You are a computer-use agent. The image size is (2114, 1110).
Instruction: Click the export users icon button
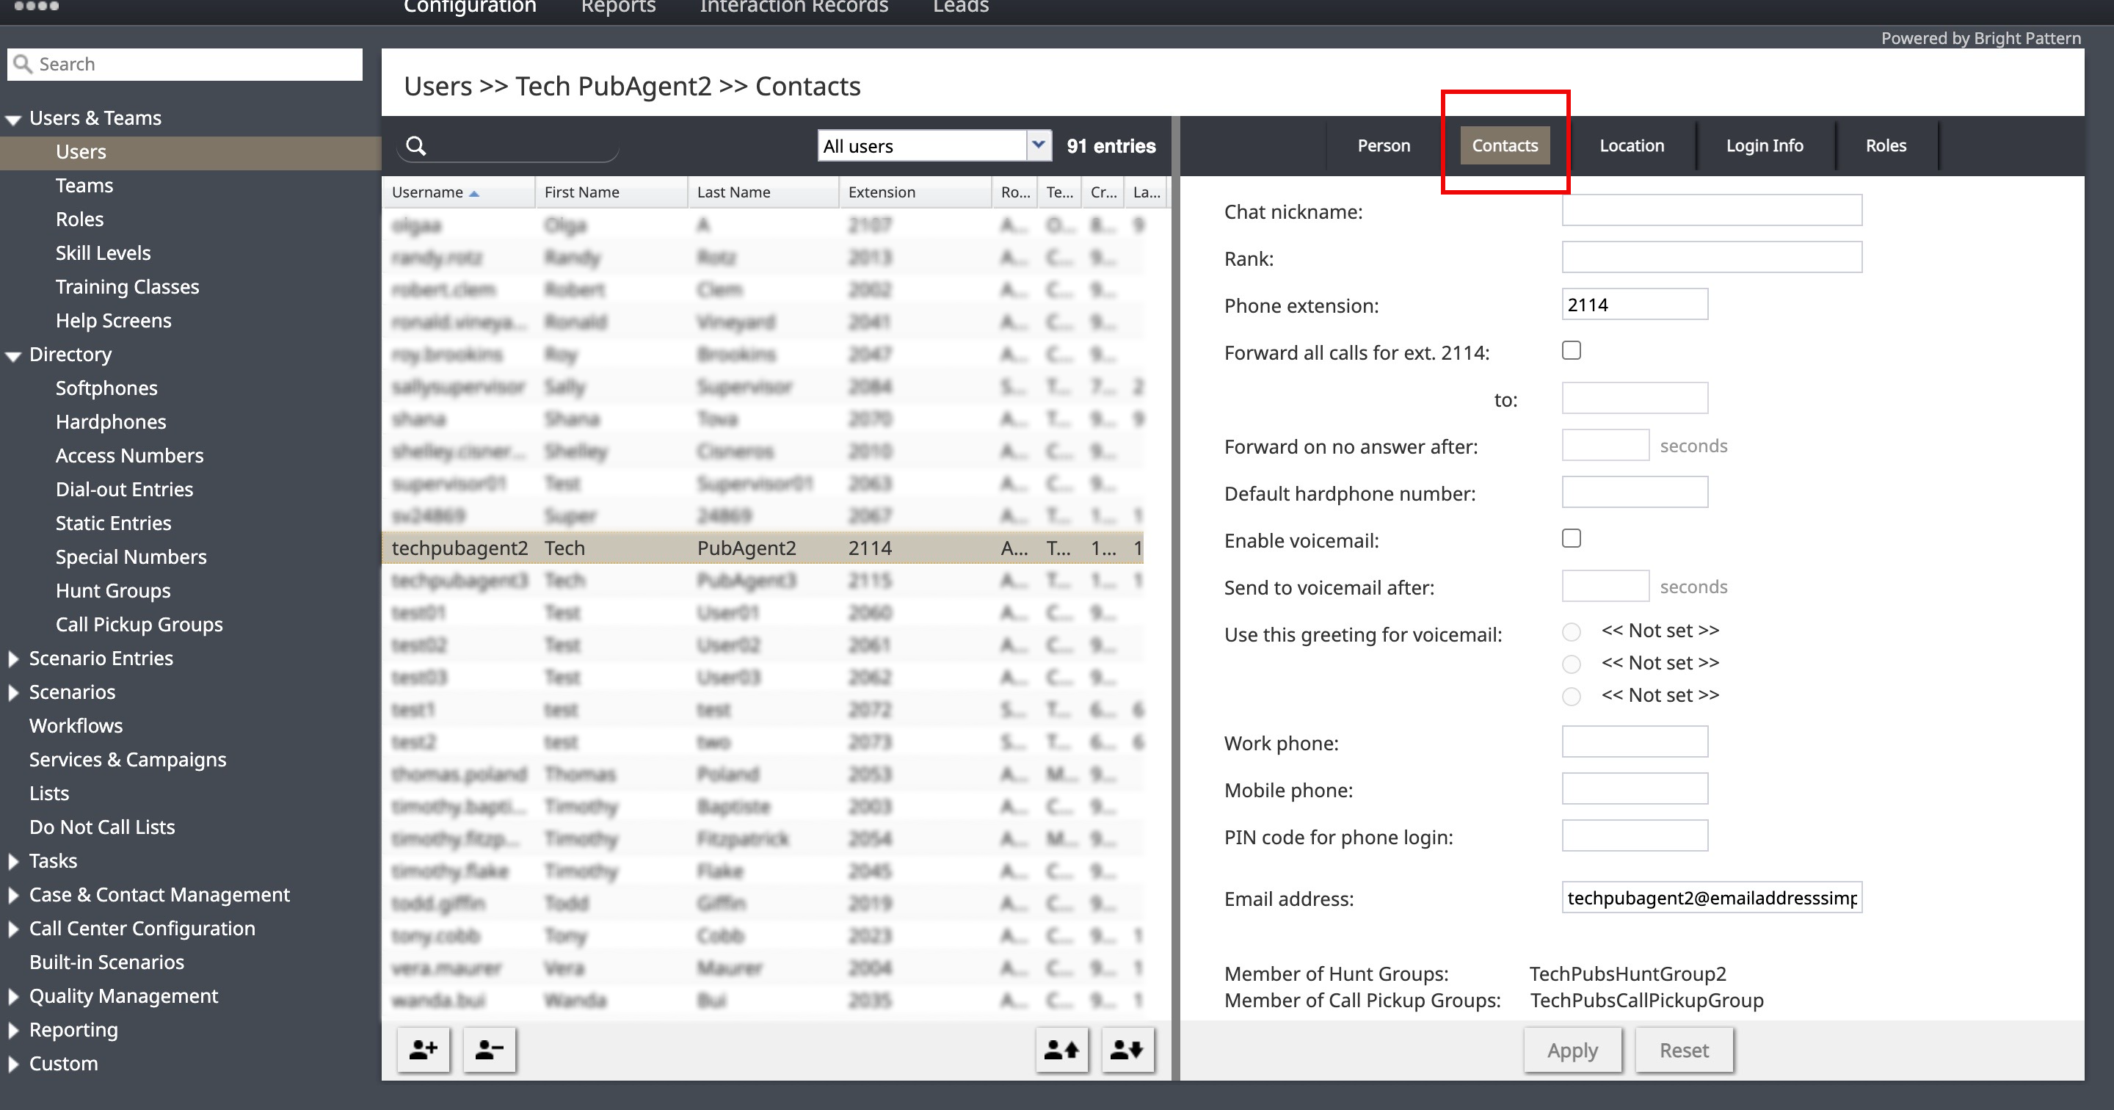[x=1127, y=1049]
